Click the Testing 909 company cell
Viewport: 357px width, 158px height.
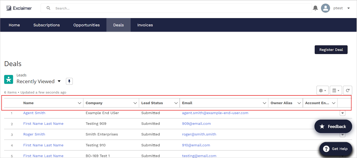[96, 124]
